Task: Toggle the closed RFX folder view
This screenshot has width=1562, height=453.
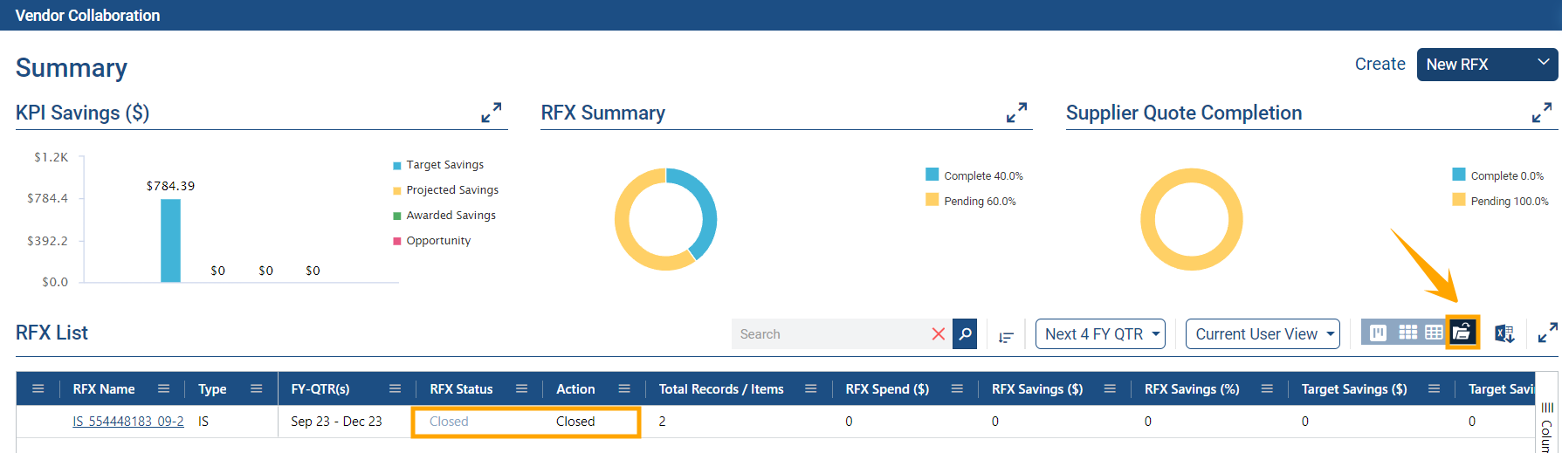Action: 1462,333
